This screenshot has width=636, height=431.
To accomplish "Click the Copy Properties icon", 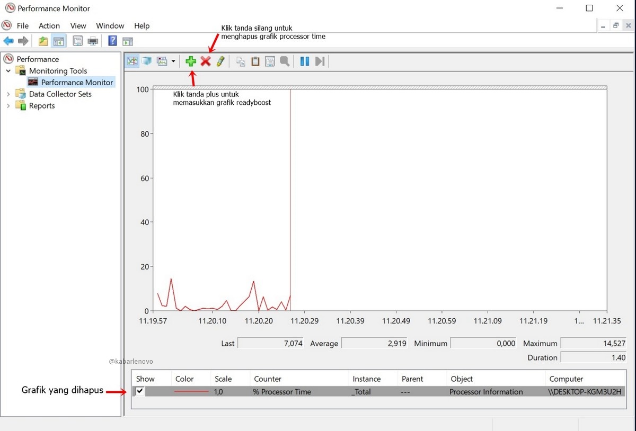I will (241, 61).
